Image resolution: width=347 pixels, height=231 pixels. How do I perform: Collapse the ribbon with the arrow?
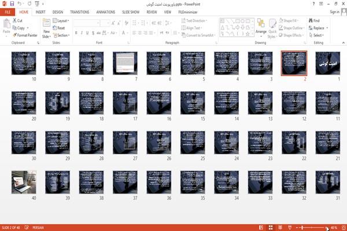[x=343, y=43]
